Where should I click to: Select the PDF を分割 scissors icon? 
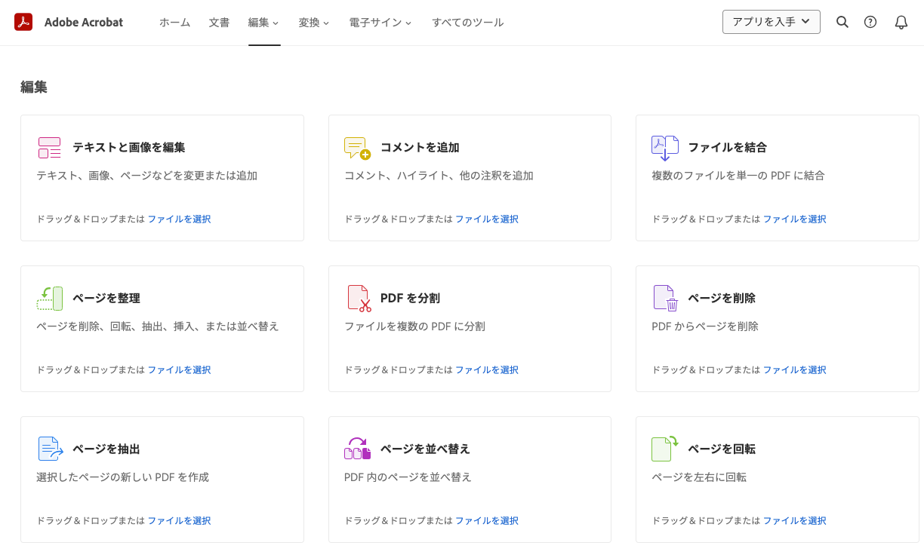tap(357, 298)
